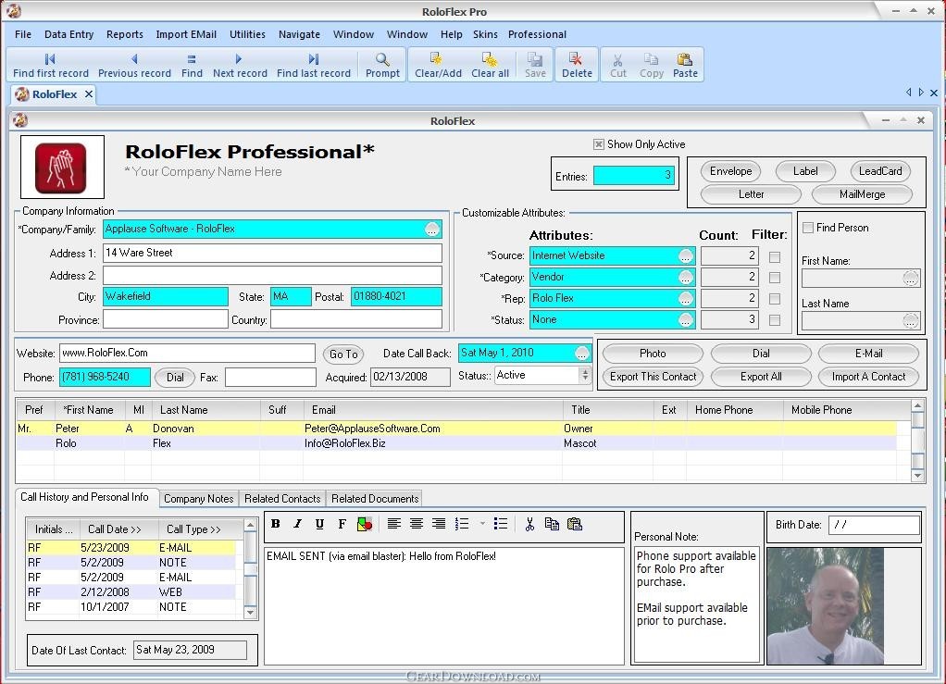The width and height of the screenshot is (946, 684).
Task: Jump to Find last record
Action: coord(314,65)
